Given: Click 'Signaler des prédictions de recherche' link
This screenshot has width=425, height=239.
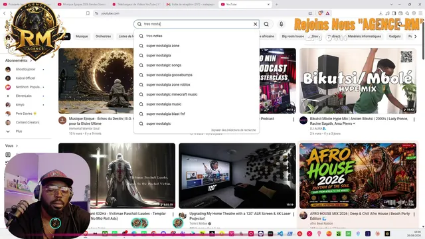Looking at the screenshot, I should pos(233,130).
